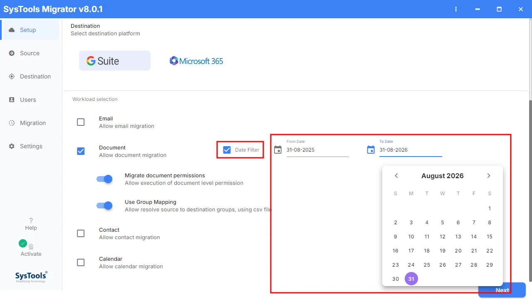Turn off Migrate document permissions toggle
This screenshot has width=532, height=299.
pos(104,179)
